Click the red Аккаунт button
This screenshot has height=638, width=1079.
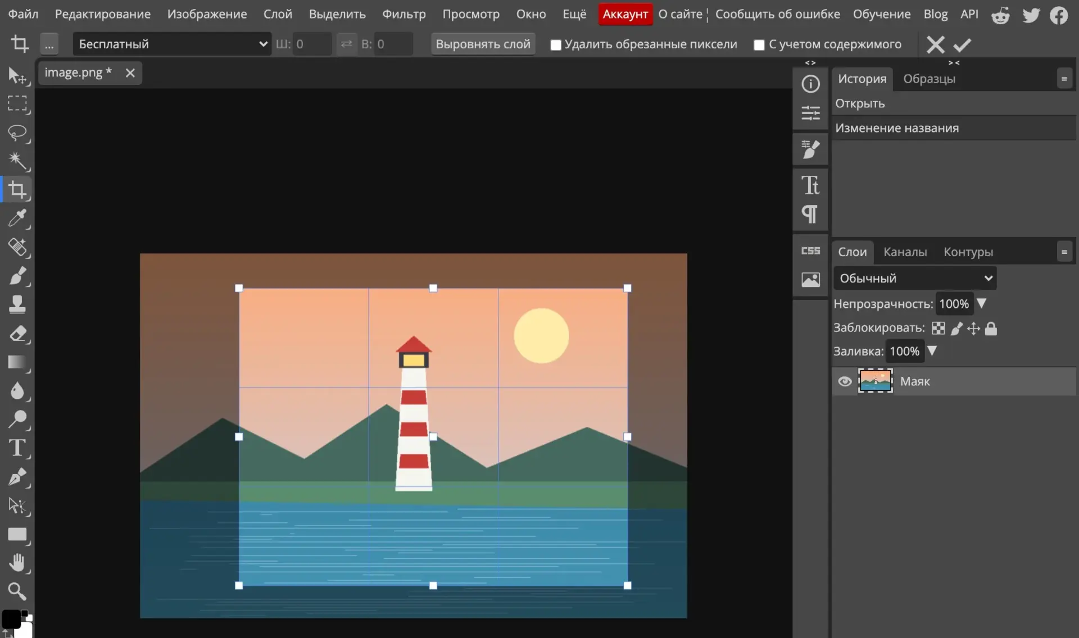coord(625,14)
